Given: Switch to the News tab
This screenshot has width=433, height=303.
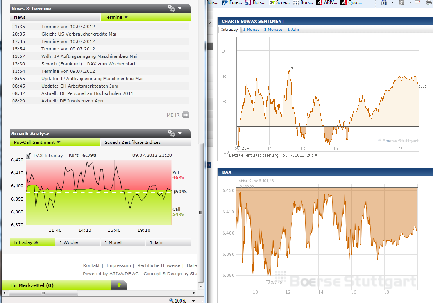Looking at the screenshot, I should (x=55, y=17).
